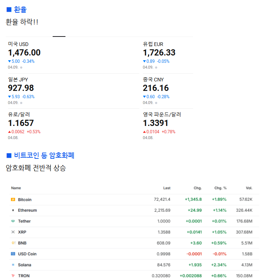This screenshot has width=264, height=280.
Task: Sort table by Chg. % column
Action: click(x=220, y=188)
